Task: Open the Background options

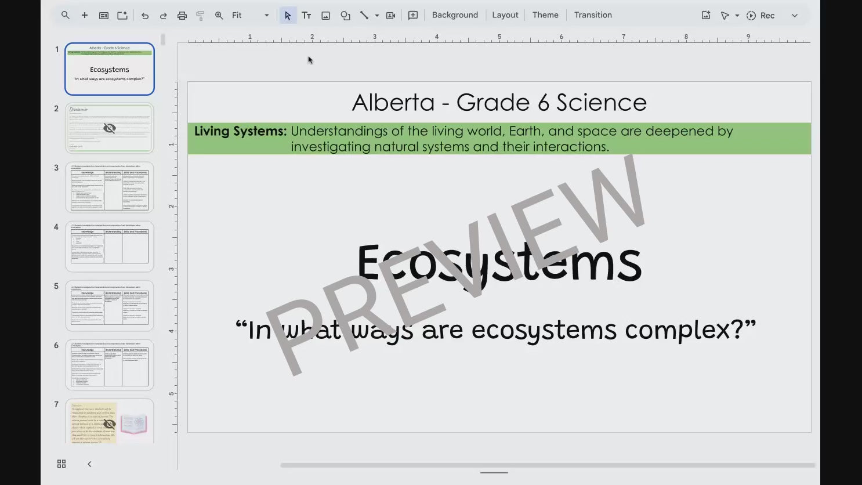Action: coord(455,15)
